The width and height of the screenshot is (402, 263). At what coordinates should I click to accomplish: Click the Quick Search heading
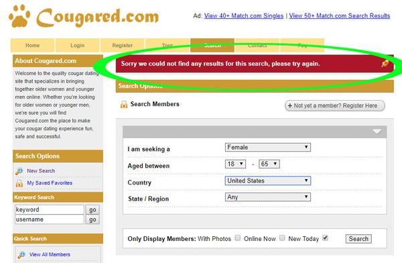[30, 239]
